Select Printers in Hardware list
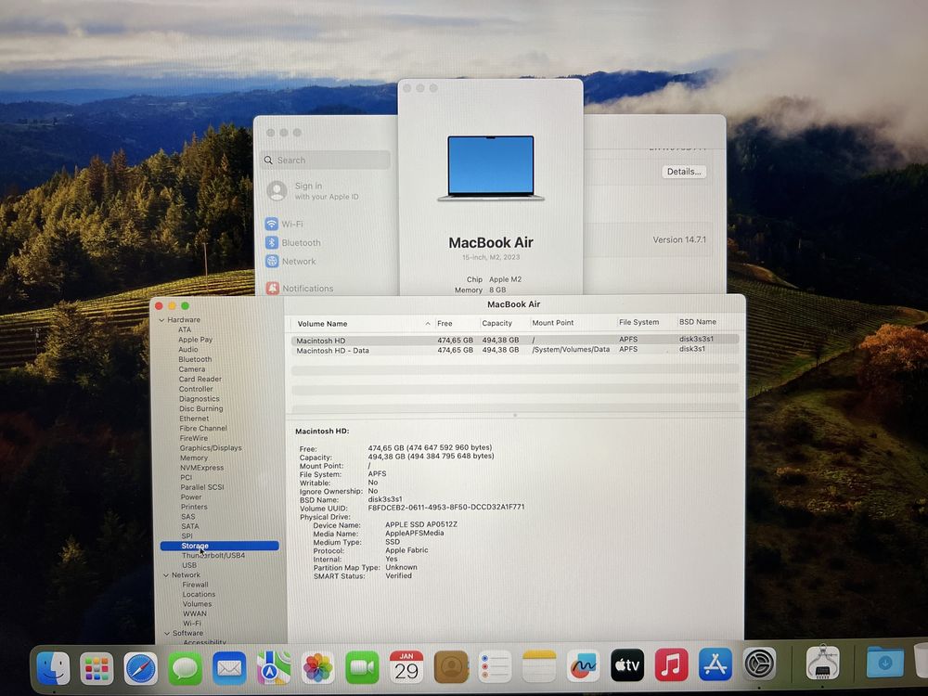928x696 pixels. click(194, 507)
